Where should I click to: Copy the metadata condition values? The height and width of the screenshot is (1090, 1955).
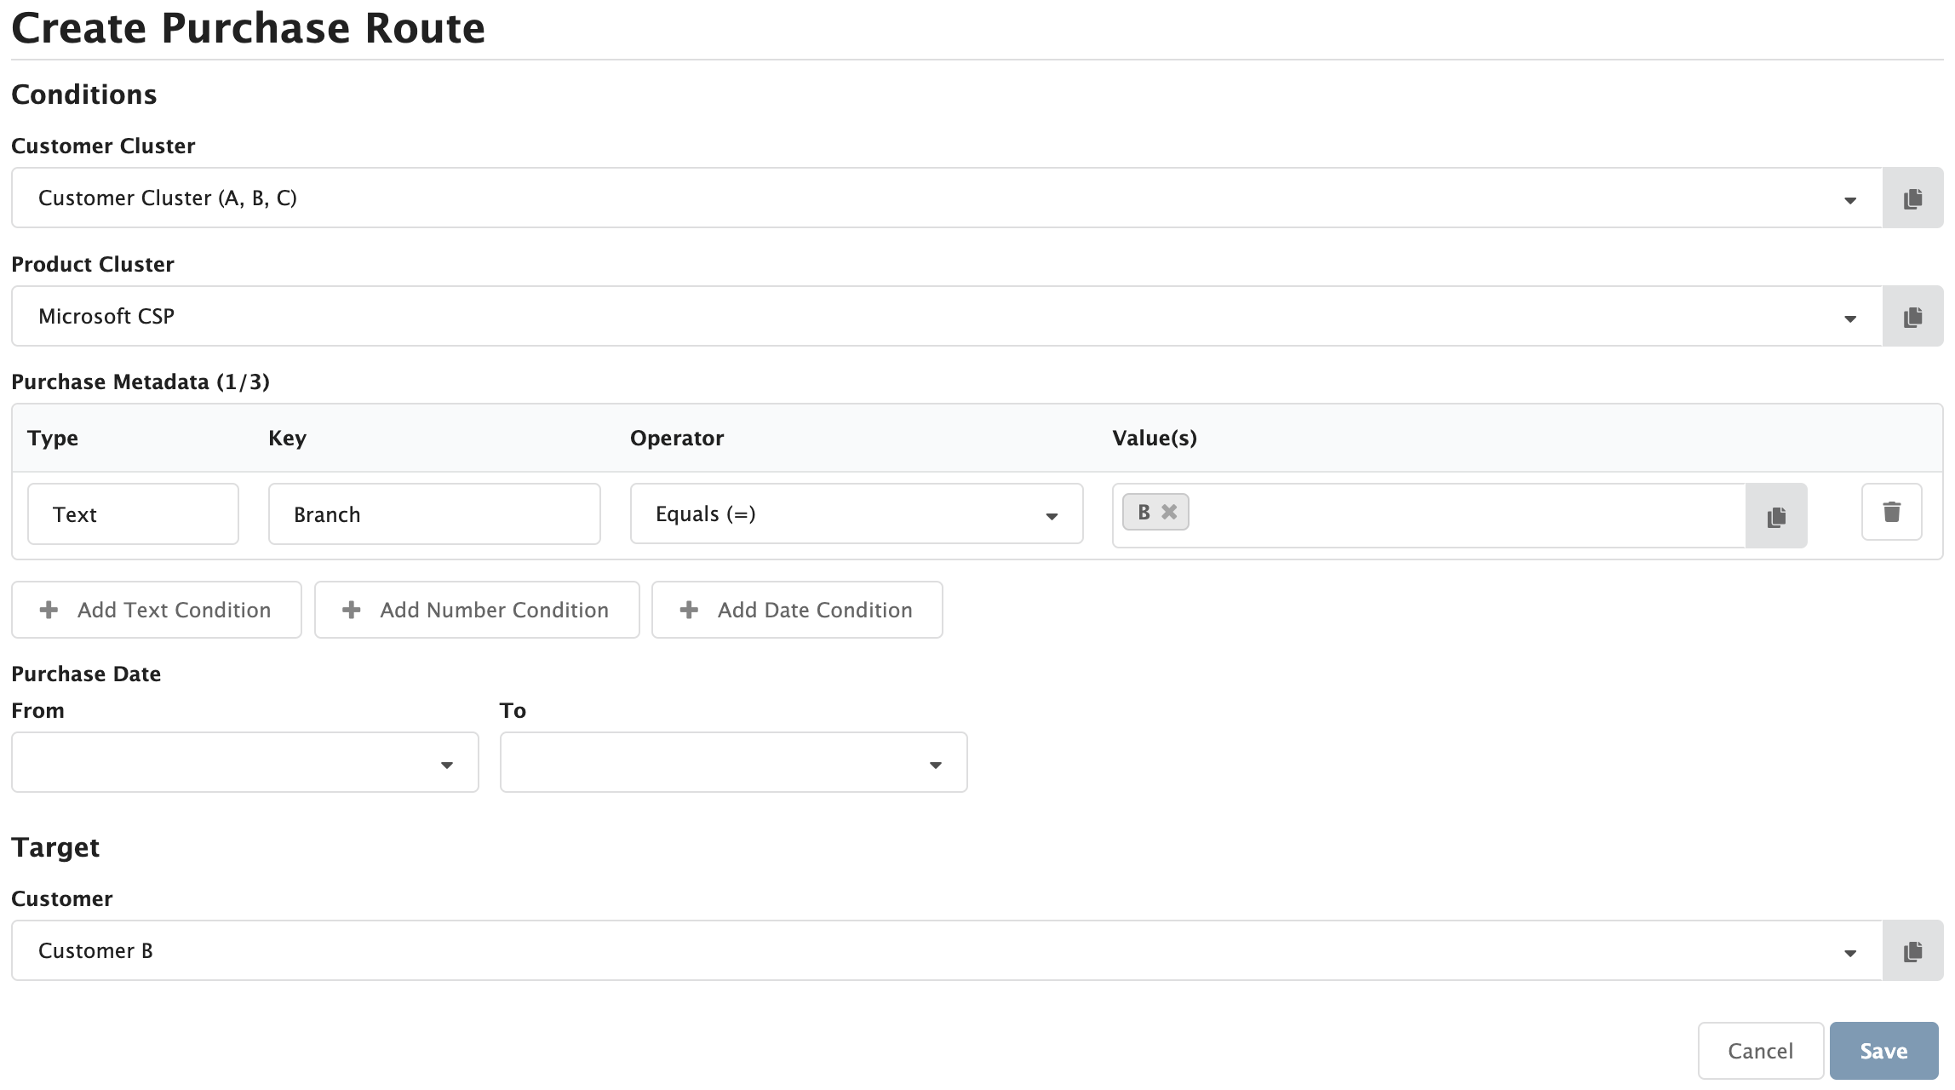1776,515
